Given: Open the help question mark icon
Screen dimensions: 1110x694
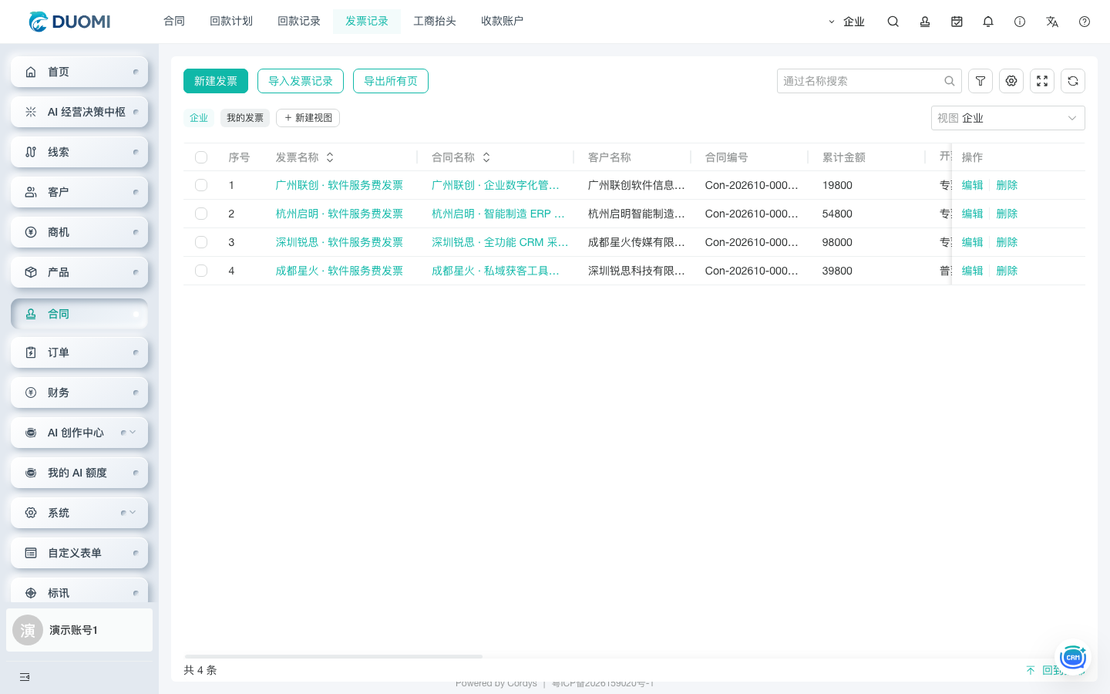Looking at the screenshot, I should coord(1085,22).
